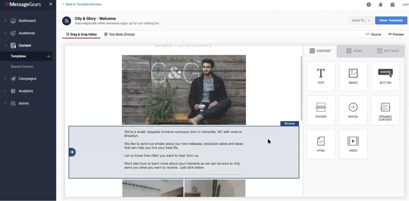Click the Structure label tag

(x=289, y=124)
